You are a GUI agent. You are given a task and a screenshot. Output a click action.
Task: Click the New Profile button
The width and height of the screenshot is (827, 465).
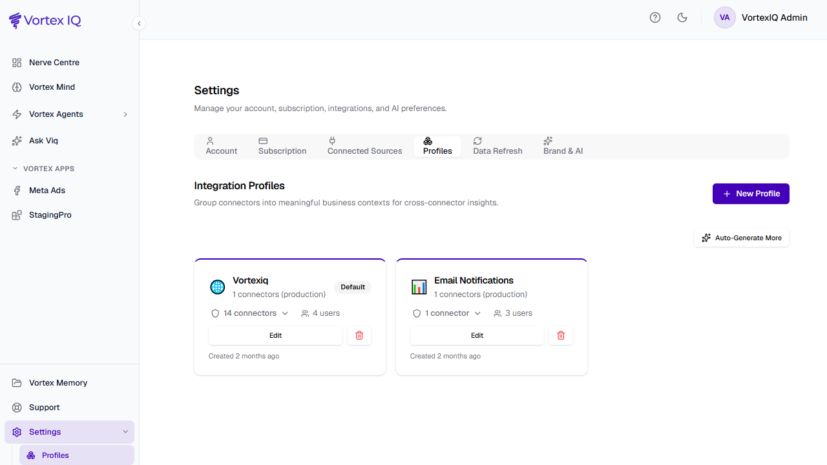pyautogui.click(x=751, y=194)
